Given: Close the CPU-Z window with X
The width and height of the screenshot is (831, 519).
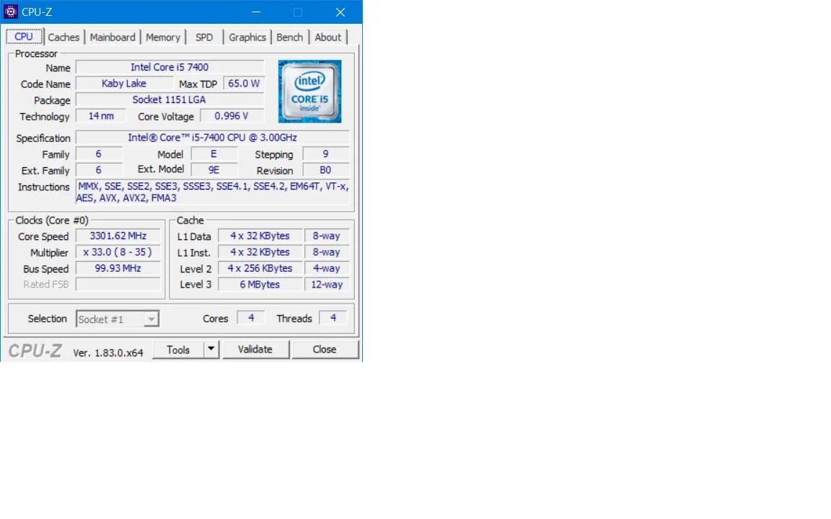Looking at the screenshot, I should tap(340, 12).
